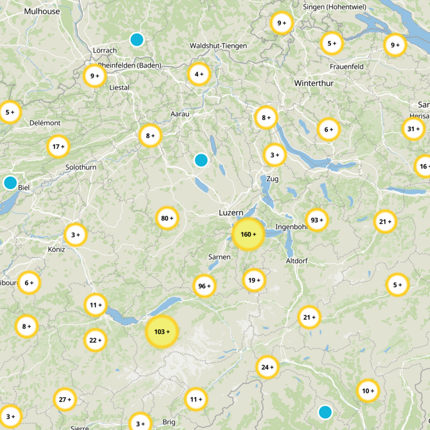
Task: Open the 4+ cluster near Waldshut-Tiengen
Action: [x=198, y=74]
